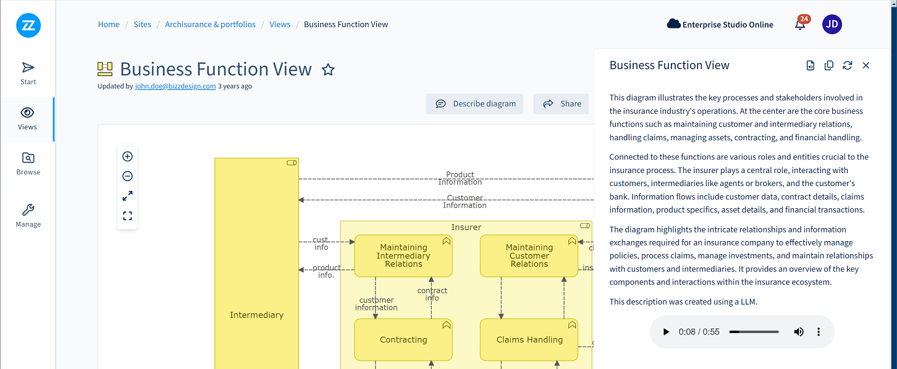Screen dimensions: 897x369
Task: Go to Manage in the sidebar
Action: [x=28, y=216]
